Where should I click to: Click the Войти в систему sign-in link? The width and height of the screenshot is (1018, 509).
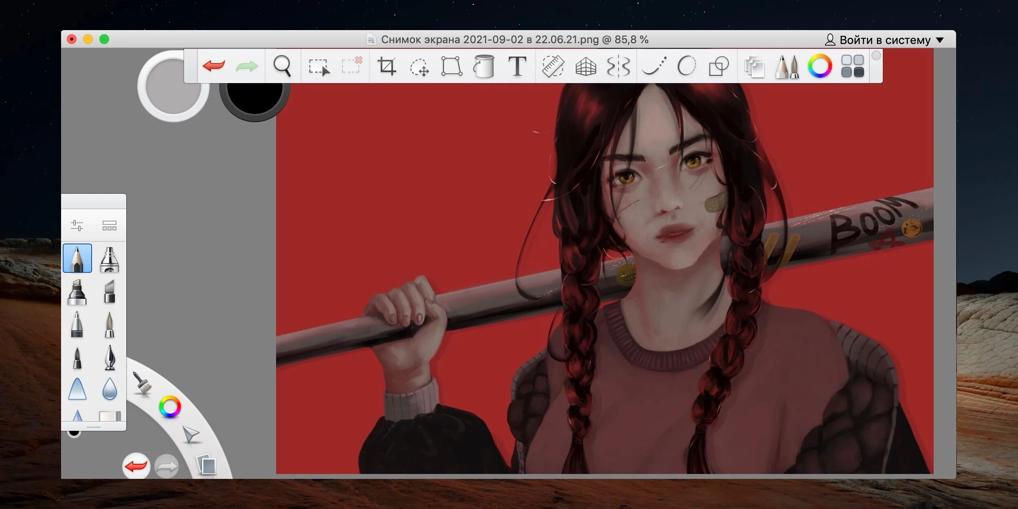pos(884,40)
